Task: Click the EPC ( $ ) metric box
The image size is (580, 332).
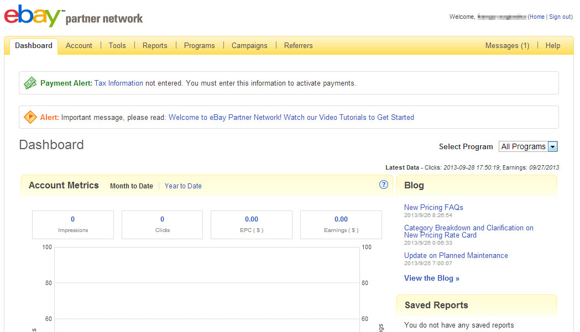Action: pos(252,225)
